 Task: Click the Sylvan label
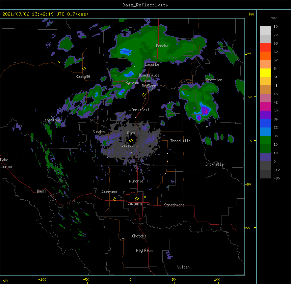point(132,83)
